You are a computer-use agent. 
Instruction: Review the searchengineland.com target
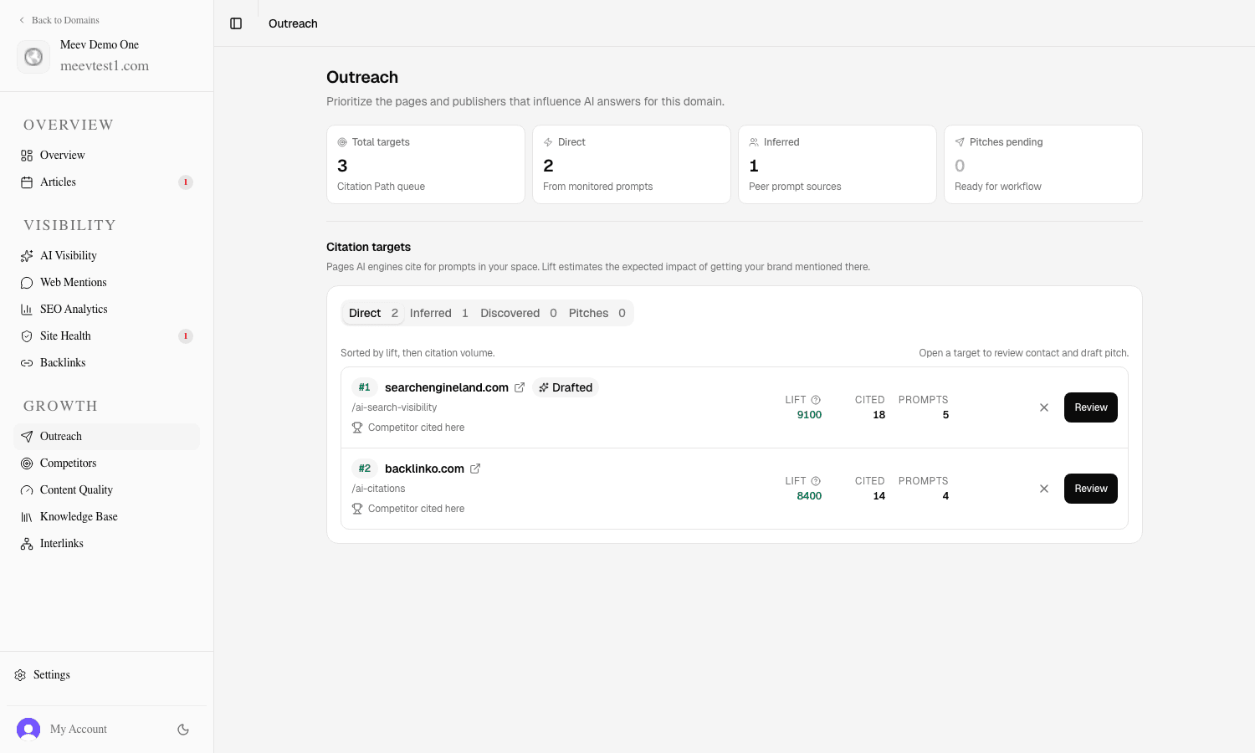tap(1091, 407)
